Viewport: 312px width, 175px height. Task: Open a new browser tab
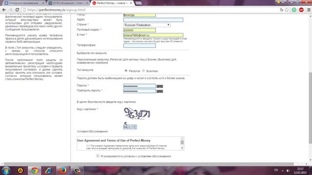tap(138, 3)
